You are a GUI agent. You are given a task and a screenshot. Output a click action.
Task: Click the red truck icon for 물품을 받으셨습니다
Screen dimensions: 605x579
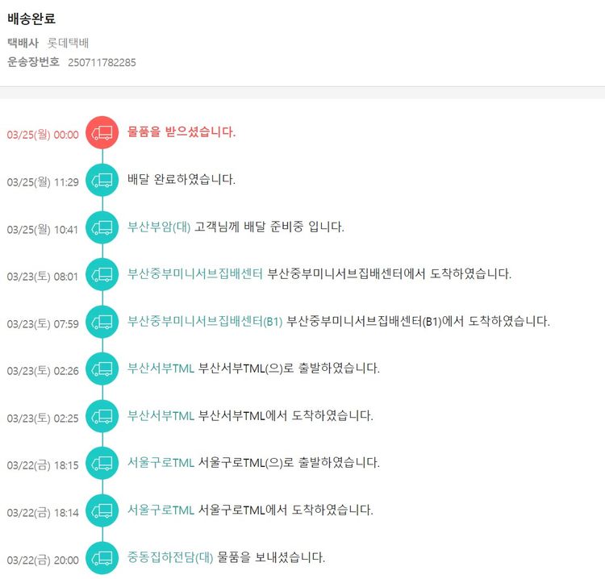(x=102, y=133)
